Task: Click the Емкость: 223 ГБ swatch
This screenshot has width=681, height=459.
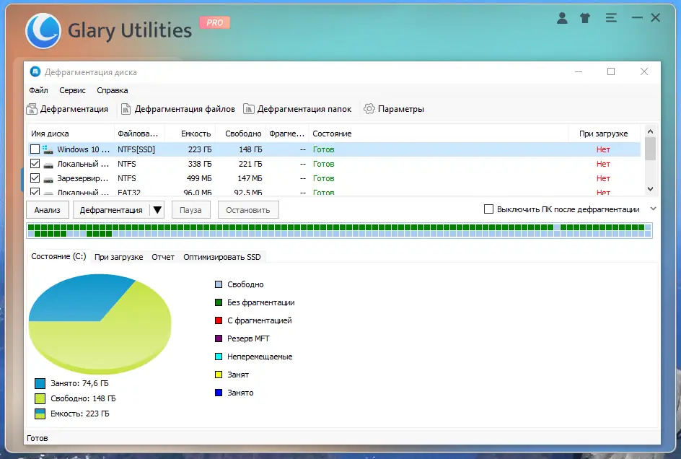Action: [x=40, y=414]
